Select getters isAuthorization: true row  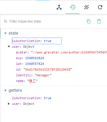coord(32,98)
